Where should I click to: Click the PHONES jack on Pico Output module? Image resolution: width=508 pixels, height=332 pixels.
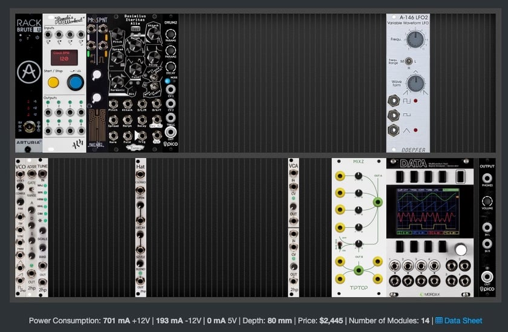(487, 178)
